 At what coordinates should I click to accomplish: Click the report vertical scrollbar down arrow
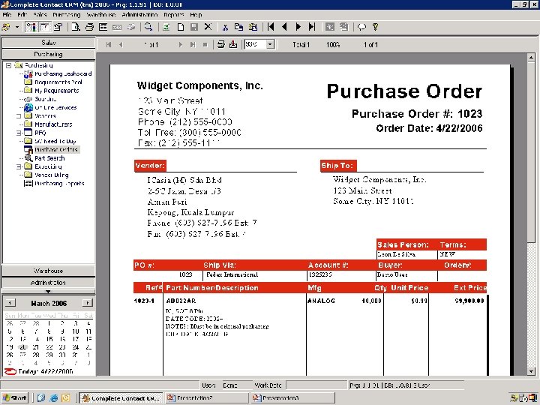click(x=531, y=371)
